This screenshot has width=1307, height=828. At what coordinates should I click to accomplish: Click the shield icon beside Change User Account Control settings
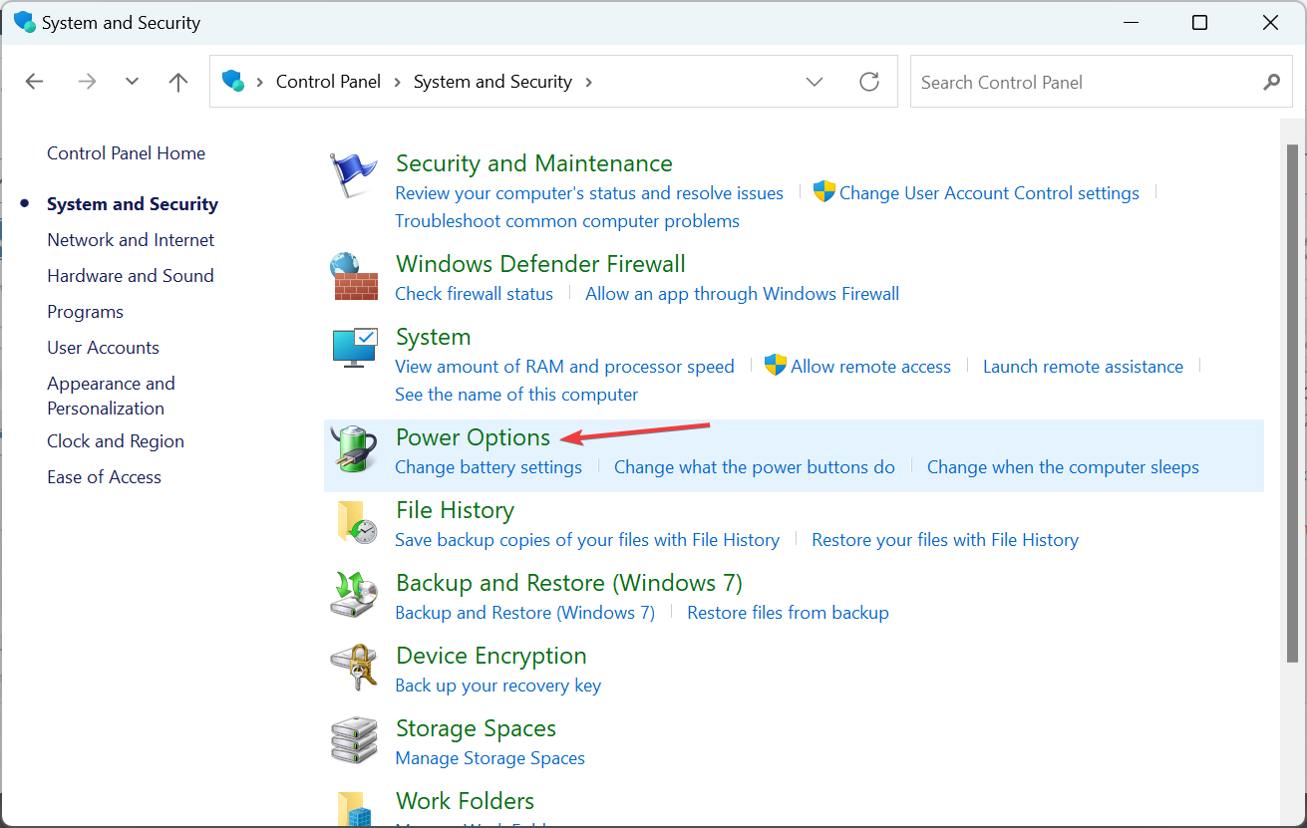(x=823, y=191)
